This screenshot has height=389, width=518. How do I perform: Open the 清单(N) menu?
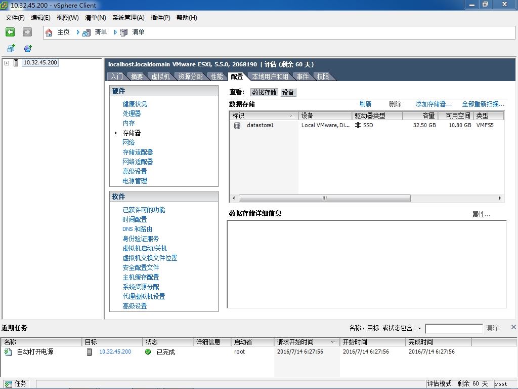coord(95,18)
